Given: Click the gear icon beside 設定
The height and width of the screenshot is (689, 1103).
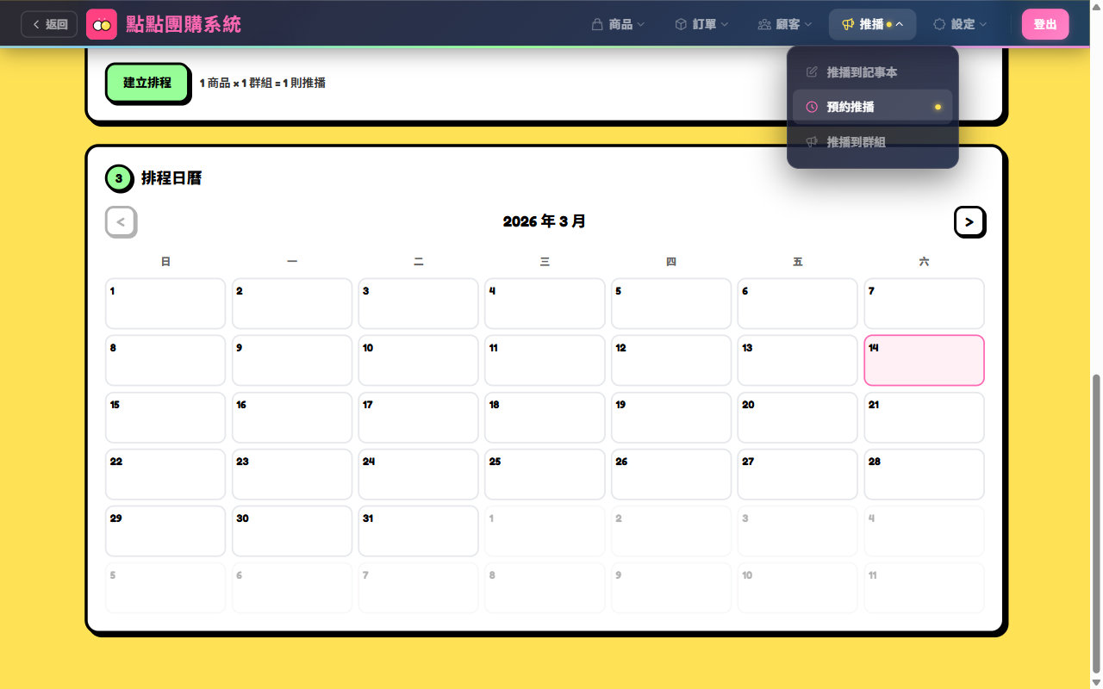Looking at the screenshot, I should point(939,23).
